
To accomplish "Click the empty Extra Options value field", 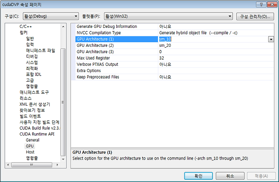I will 216,71.
